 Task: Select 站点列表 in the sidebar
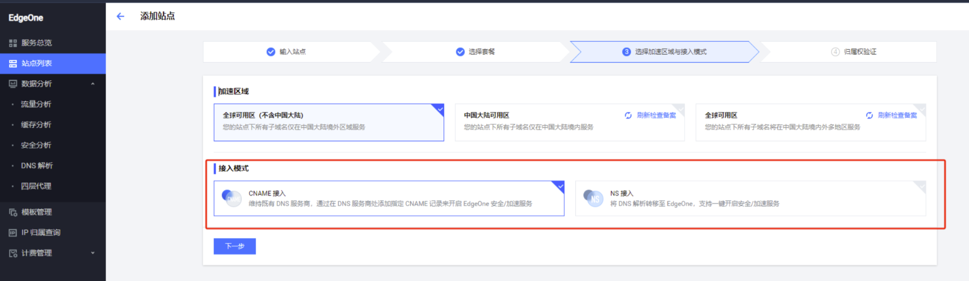point(53,63)
